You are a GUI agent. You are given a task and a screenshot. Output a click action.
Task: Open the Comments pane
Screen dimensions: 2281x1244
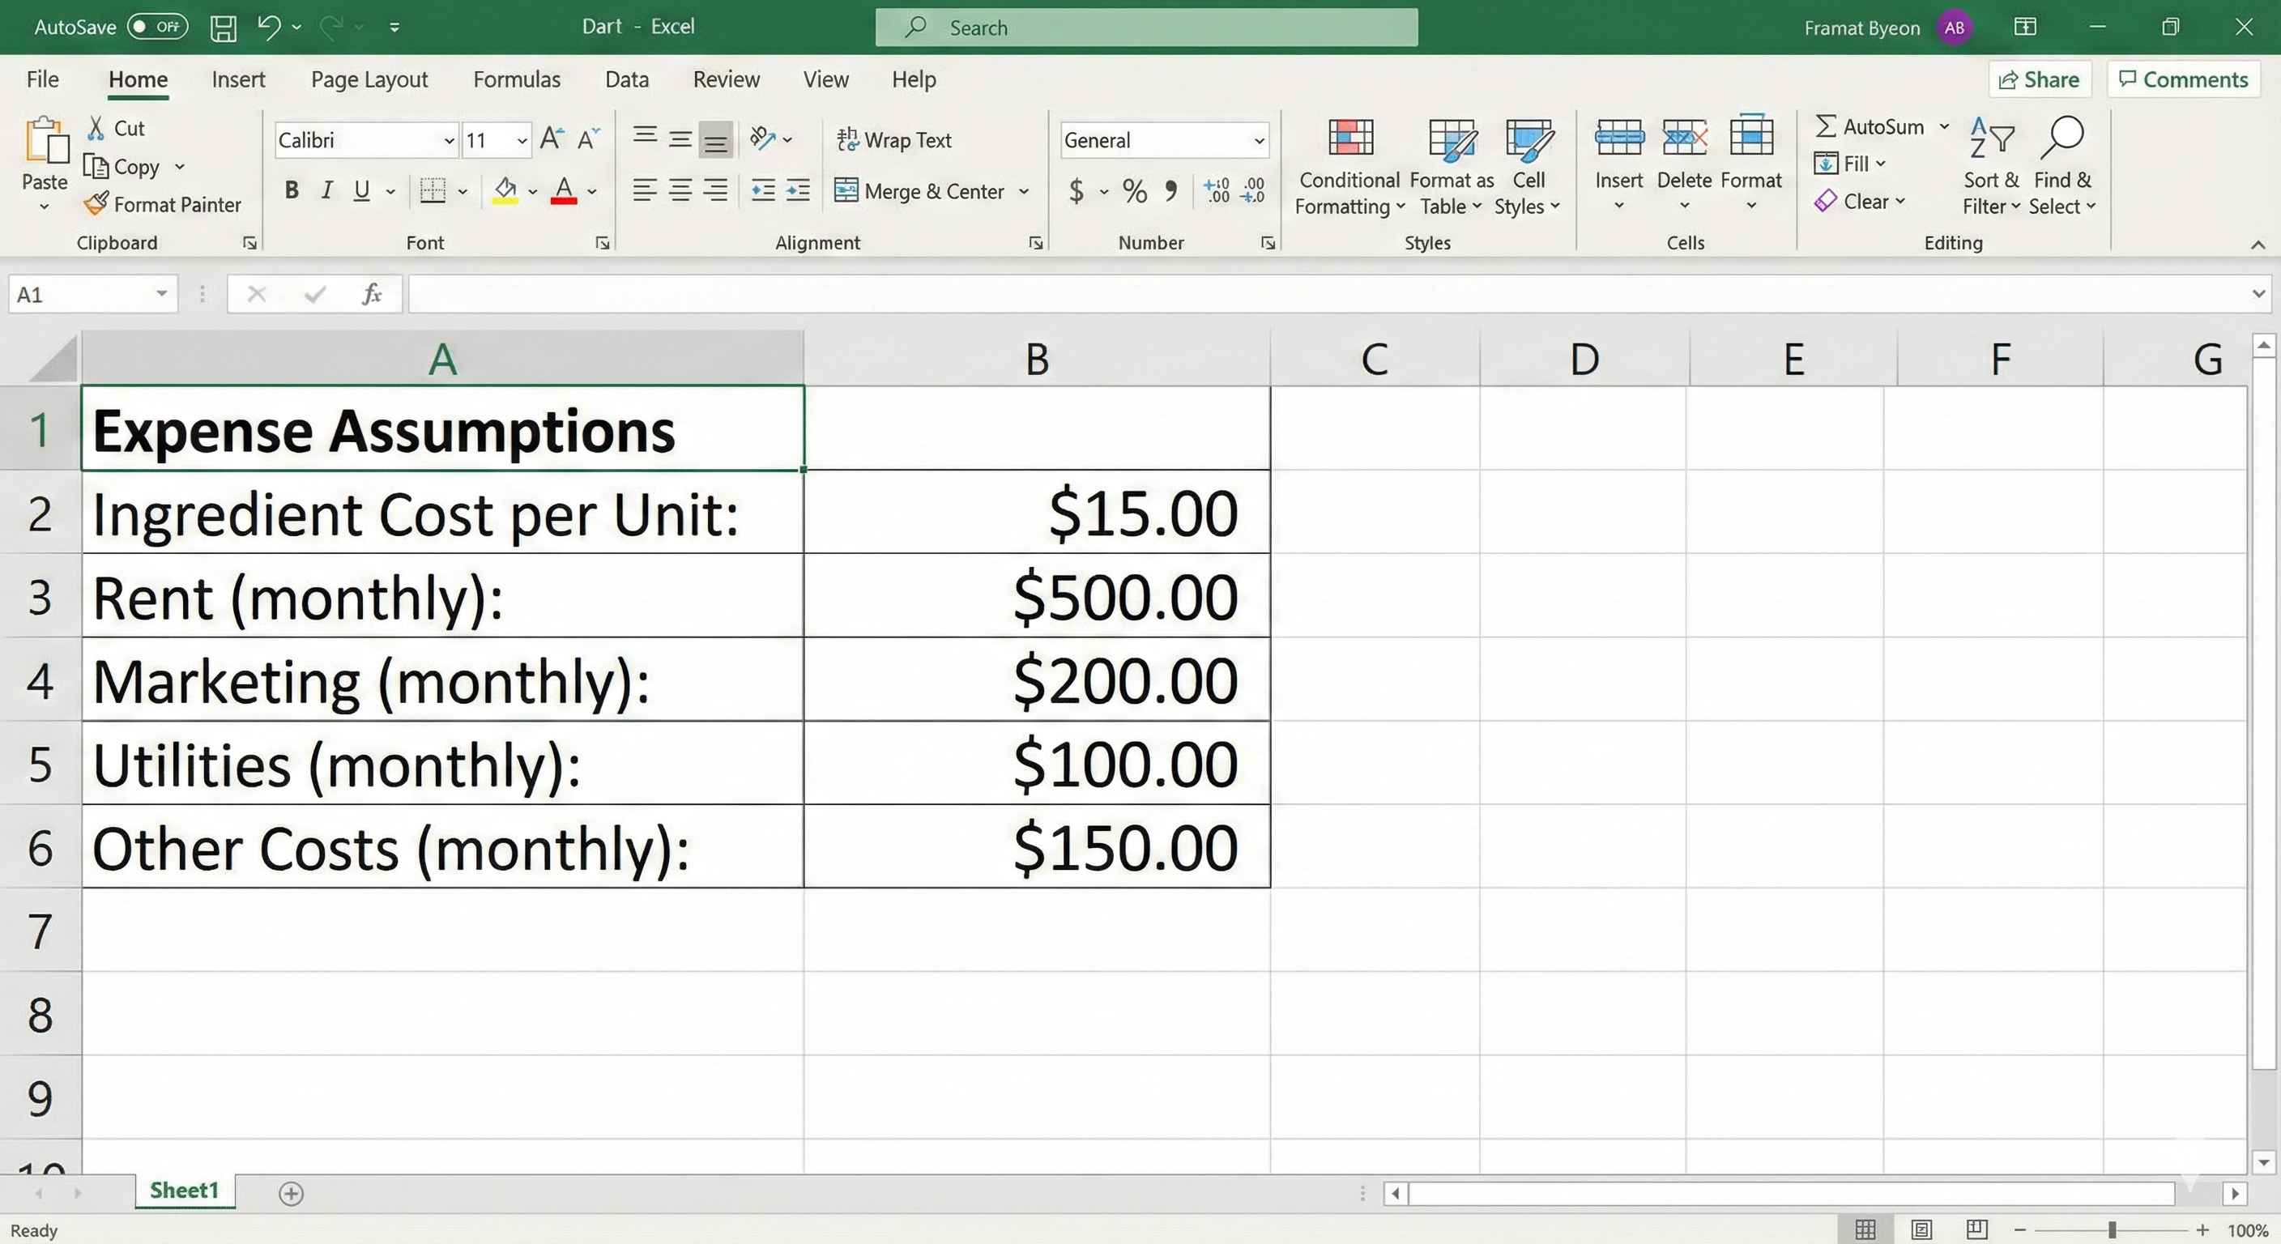2182,79
